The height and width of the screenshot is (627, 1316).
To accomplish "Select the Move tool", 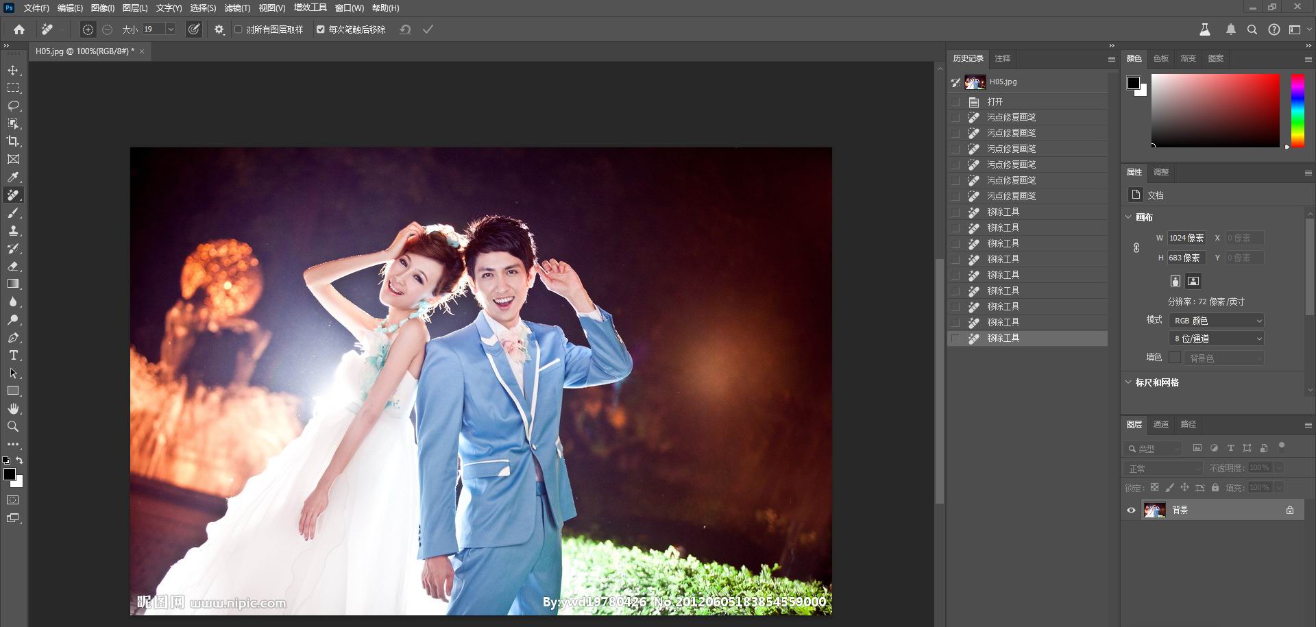I will click(13, 70).
